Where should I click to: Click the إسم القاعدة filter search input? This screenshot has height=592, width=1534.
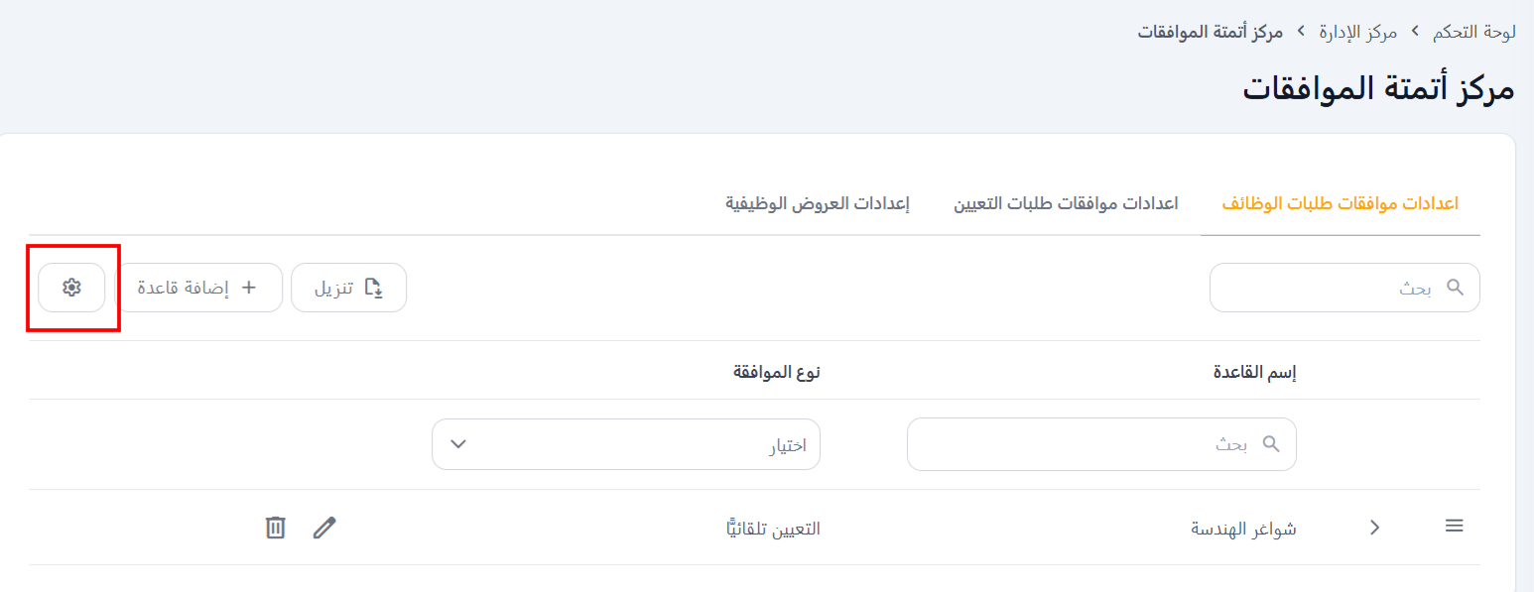tap(1091, 444)
